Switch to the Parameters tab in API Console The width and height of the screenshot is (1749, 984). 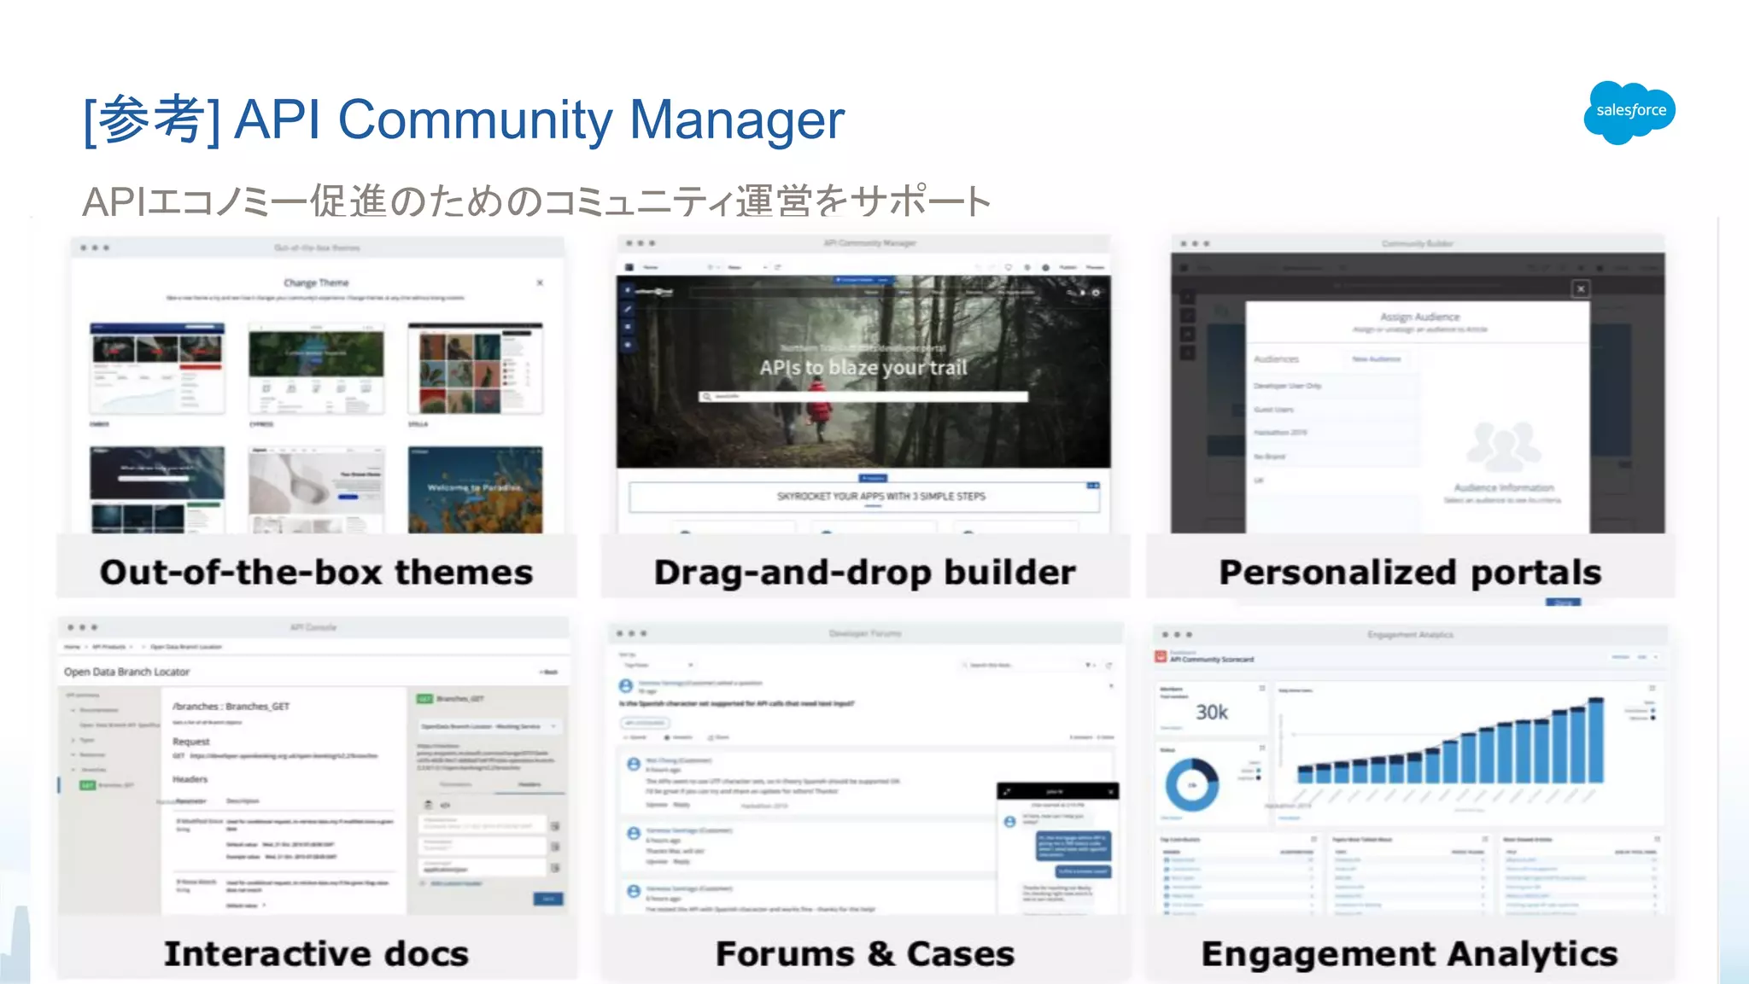pyautogui.click(x=456, y=784)
